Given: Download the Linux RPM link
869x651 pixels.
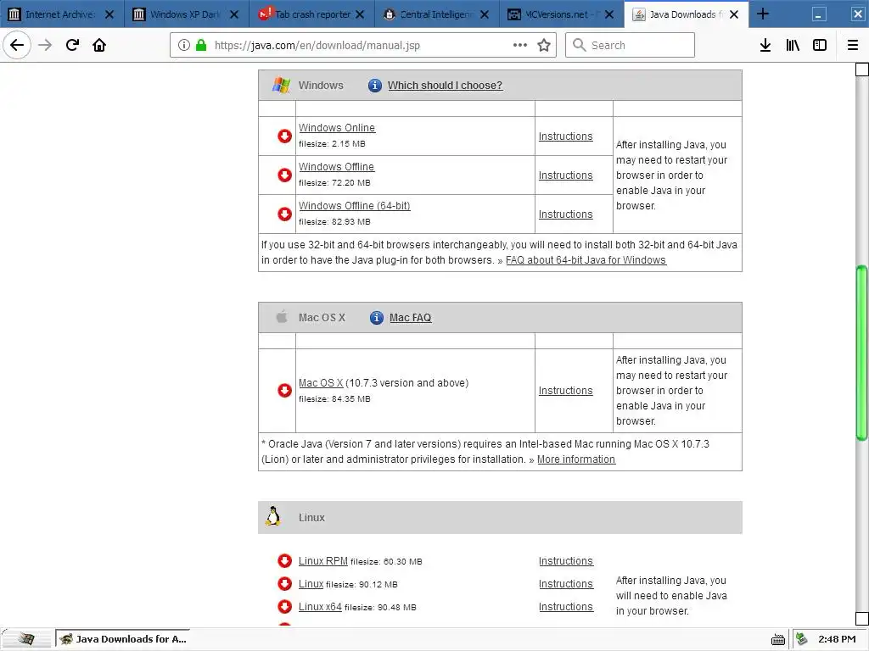Looking at the screenshot, I should coord(323,561).
